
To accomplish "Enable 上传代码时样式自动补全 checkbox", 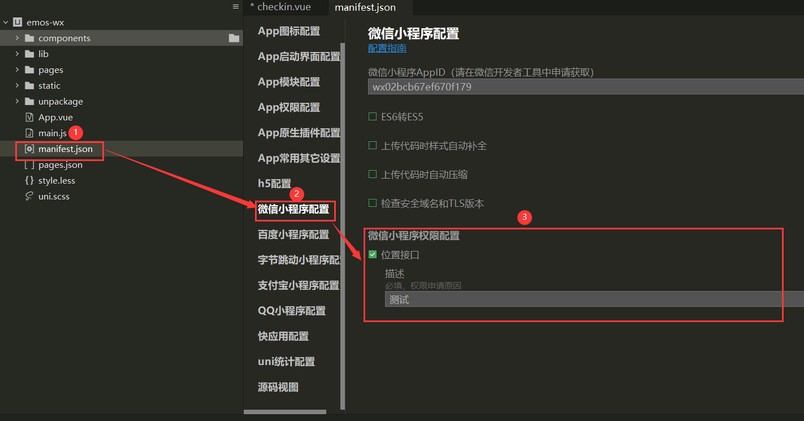I will pyautogui.click(x=373, y=146).
